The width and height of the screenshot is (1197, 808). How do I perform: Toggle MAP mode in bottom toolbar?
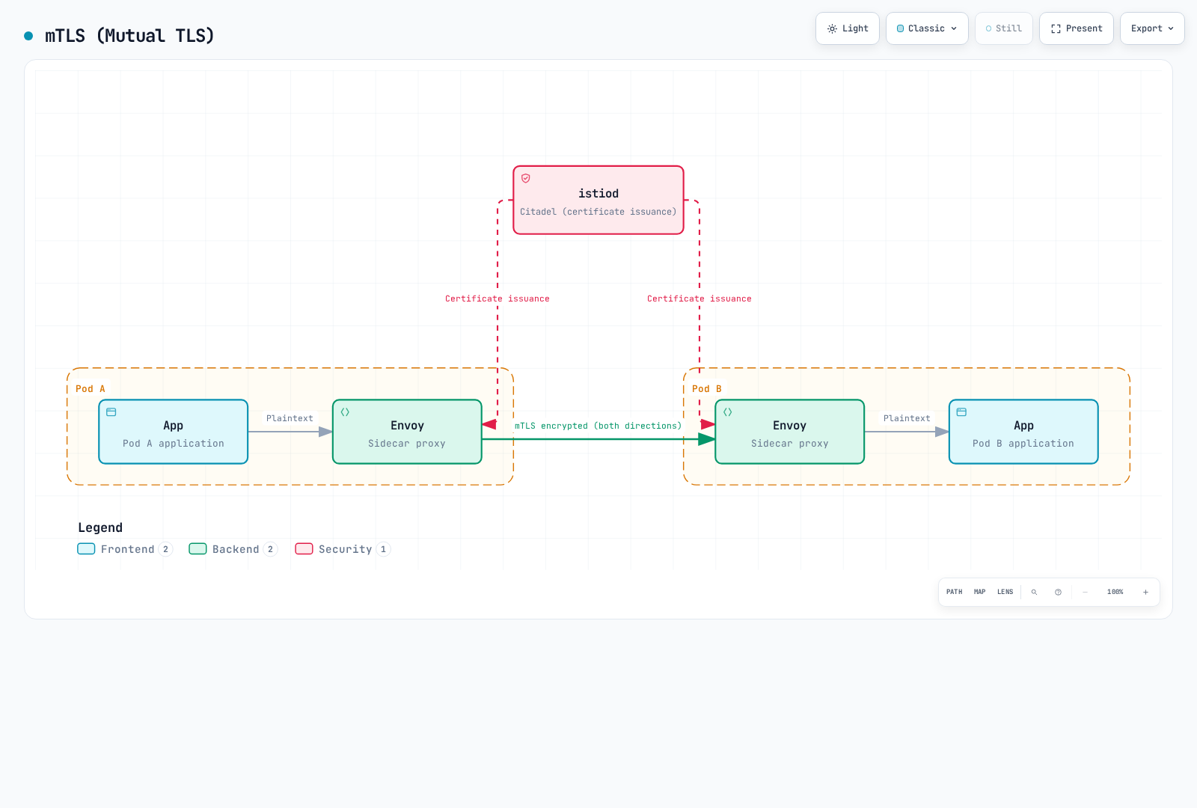(979, 592)
